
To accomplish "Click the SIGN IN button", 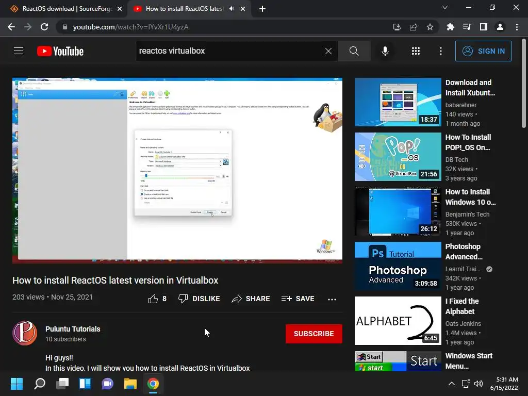I will 483,51.
